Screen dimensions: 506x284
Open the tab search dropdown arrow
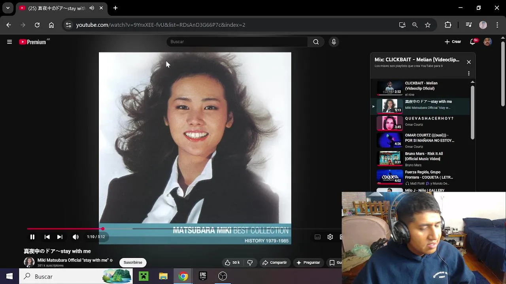[x=8, y=8]
